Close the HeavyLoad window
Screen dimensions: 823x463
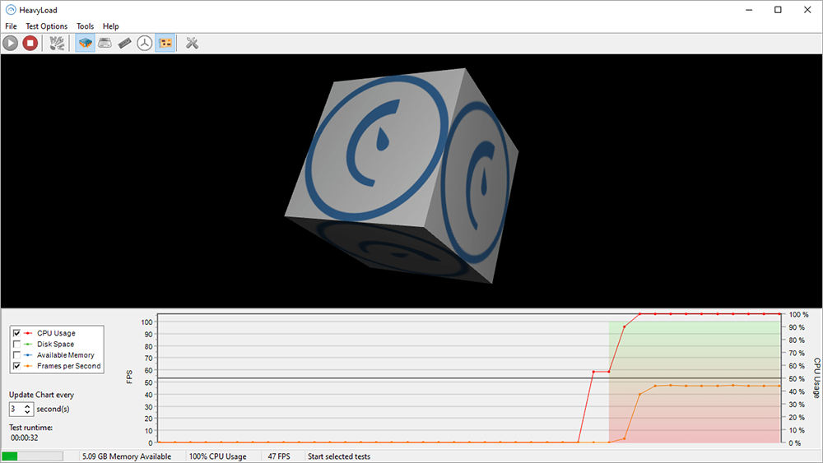pyautogui.click(x=807, y=10)
